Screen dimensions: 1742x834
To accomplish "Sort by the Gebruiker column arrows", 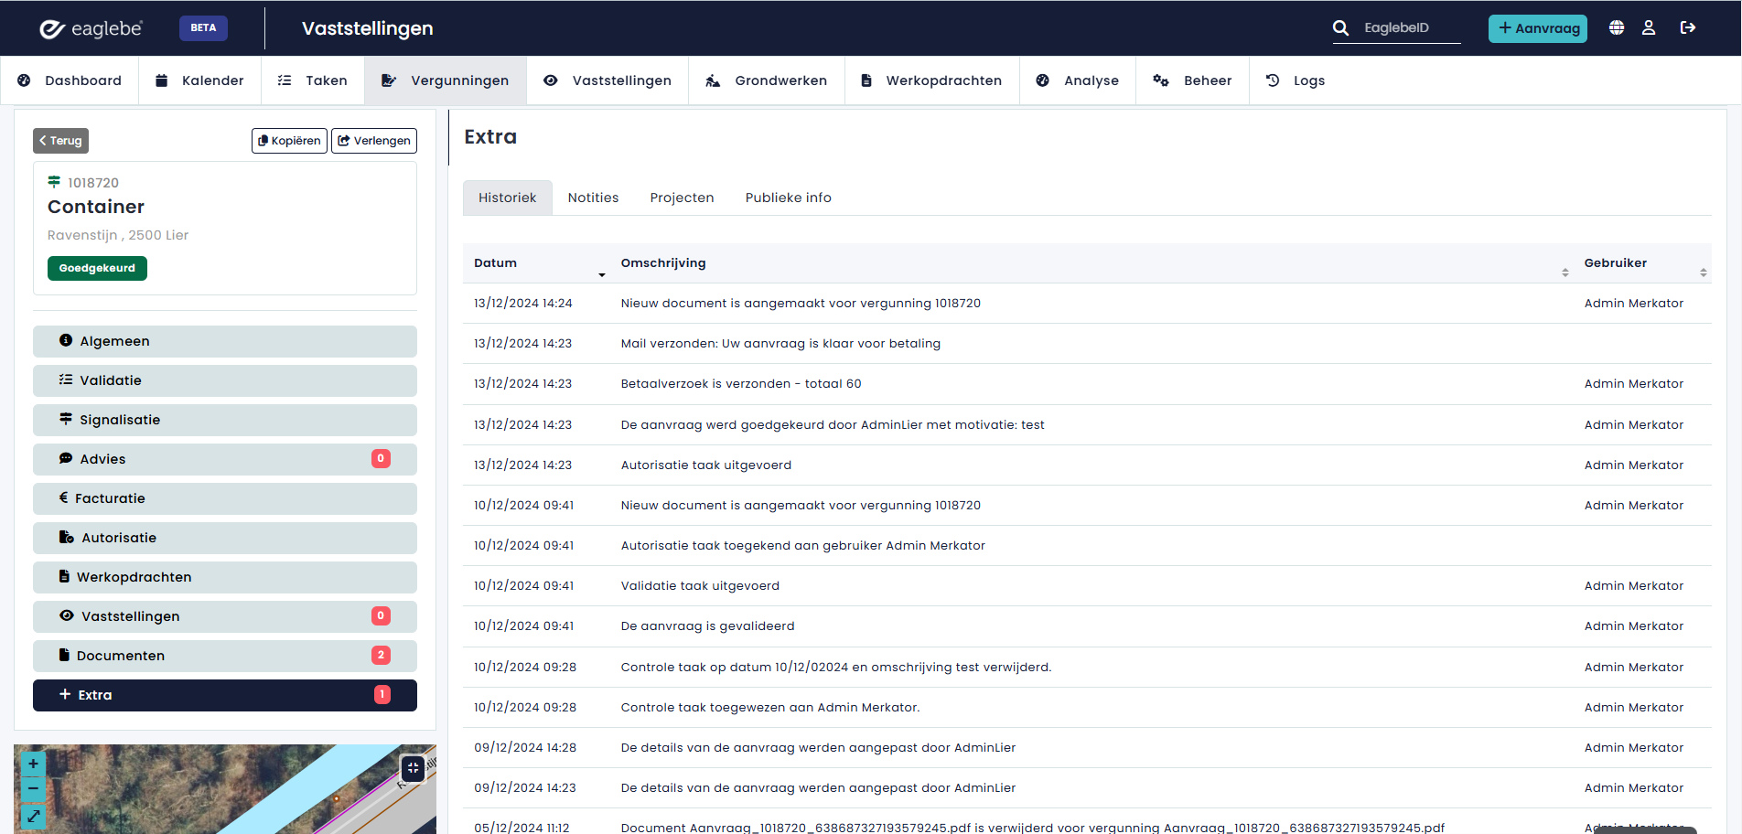I will click(1703, 273).
